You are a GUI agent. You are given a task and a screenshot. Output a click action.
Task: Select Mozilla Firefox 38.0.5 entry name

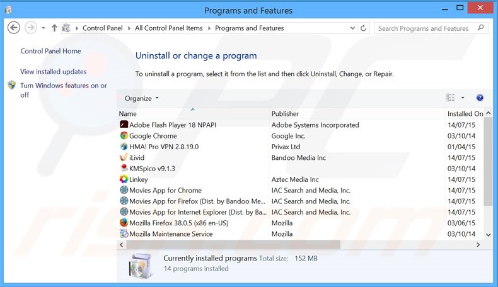(x=179, y=223)
